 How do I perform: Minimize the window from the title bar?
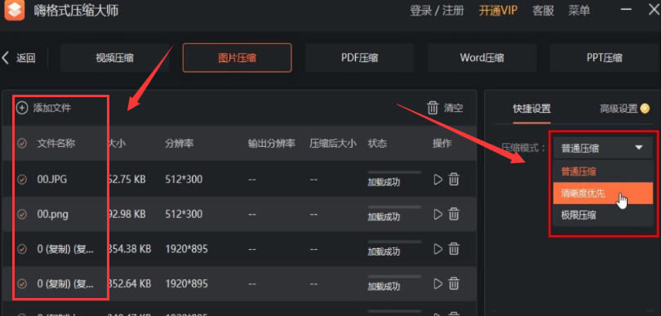(626, 9)
